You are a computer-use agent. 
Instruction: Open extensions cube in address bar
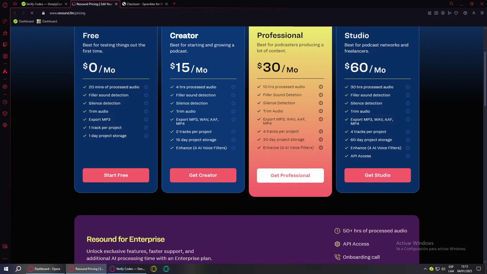(465, 13)
